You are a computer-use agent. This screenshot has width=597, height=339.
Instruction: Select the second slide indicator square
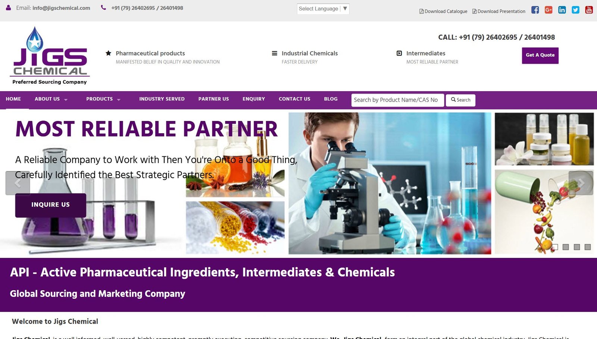click(x=566, y=247)
